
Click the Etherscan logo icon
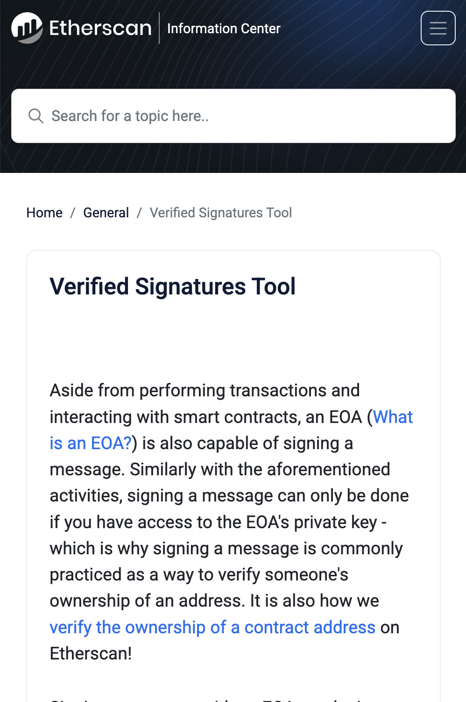coord(27,28)
